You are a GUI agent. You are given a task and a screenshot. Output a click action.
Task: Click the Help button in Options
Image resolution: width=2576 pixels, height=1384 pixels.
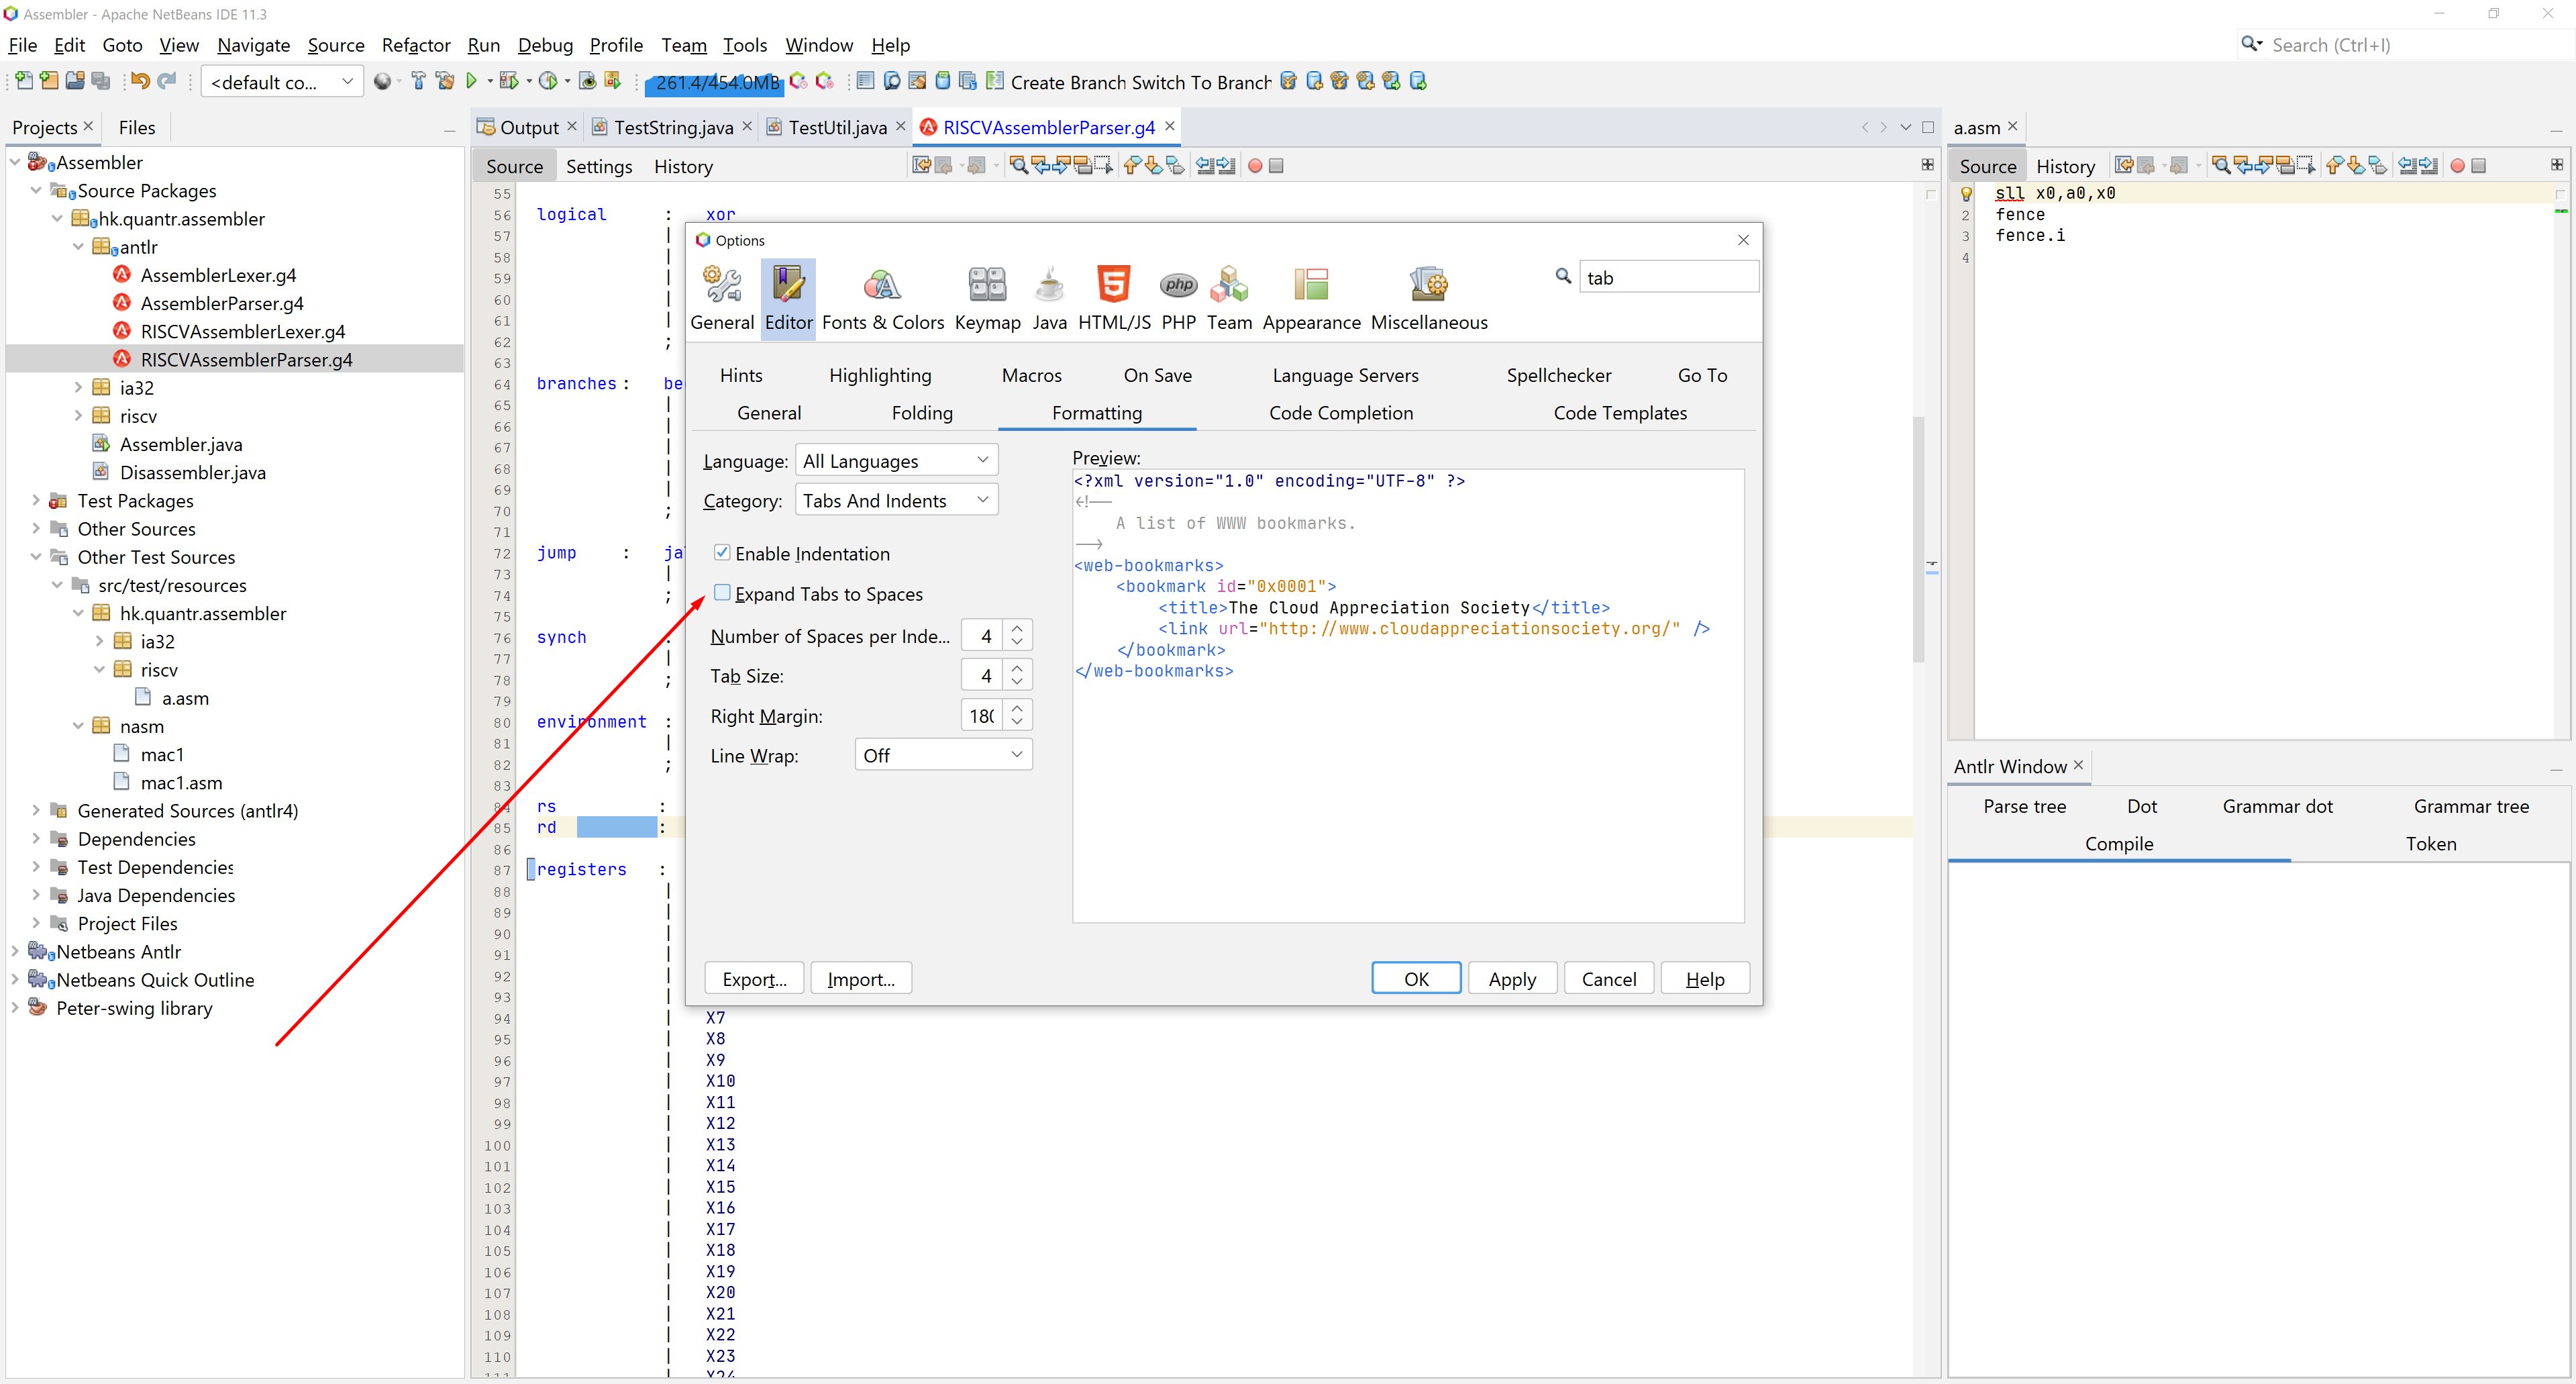[x=1704, y=978]
